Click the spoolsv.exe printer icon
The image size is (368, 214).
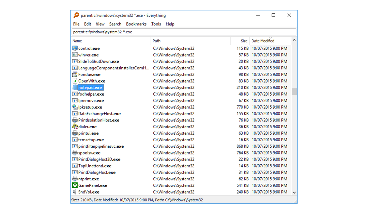tap(75, 153)
